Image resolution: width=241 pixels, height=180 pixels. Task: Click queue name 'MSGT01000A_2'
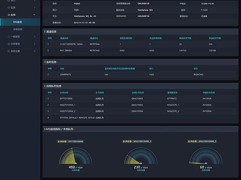click(x=68, y=111)
